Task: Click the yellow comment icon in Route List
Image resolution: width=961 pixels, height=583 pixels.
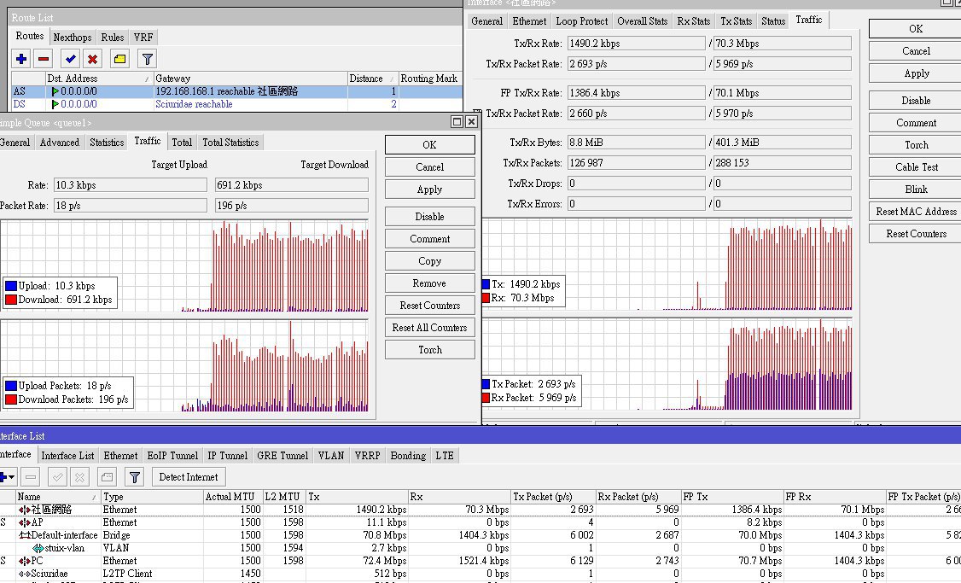Action: 120,59
